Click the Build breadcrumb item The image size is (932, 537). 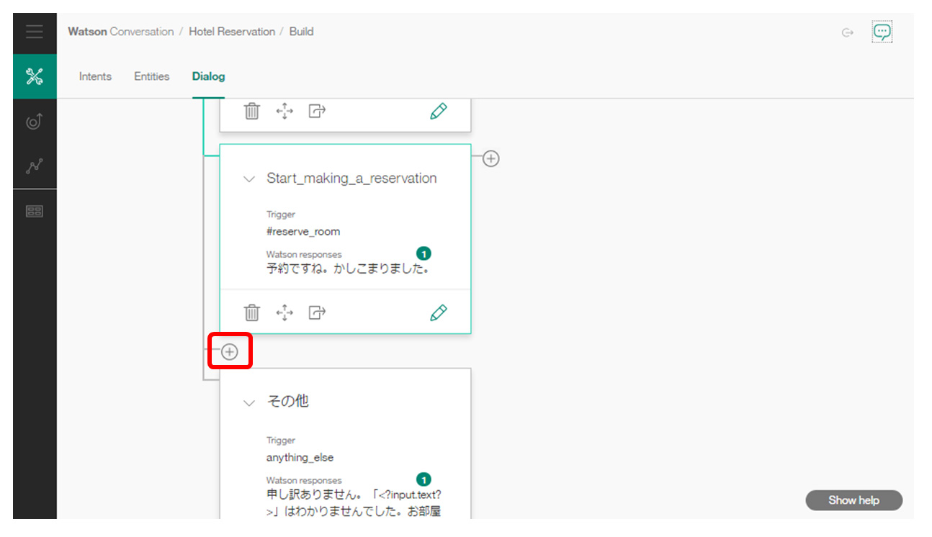[x=301, y=32]
